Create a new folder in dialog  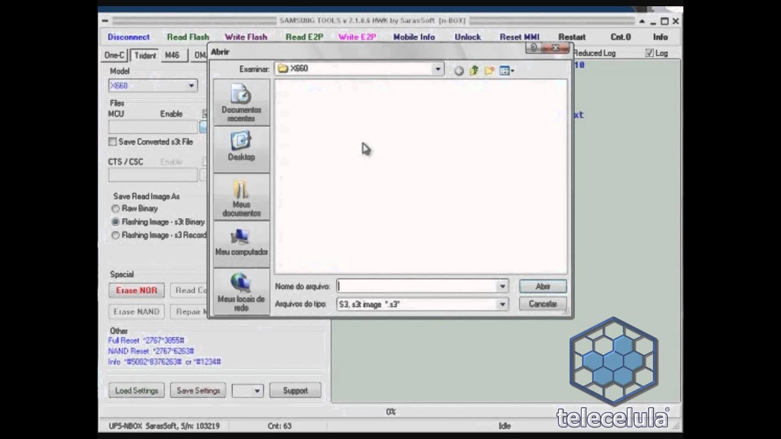[489, 71]
